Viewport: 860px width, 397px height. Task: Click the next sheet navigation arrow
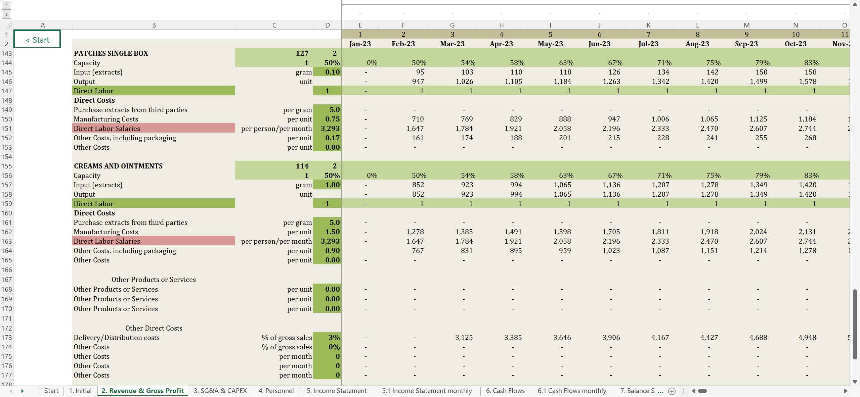[x=22, y=391]
